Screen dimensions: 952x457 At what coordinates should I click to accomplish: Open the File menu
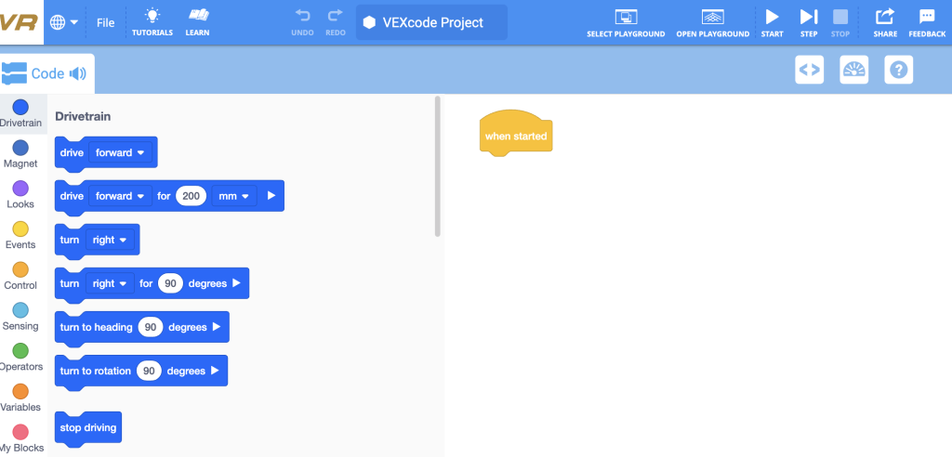pyautogui.click(x=106, y=23)
